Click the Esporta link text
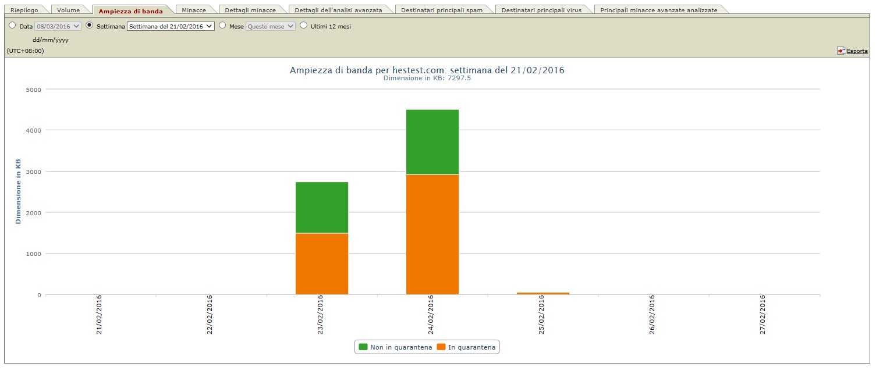 pos(857,51)
